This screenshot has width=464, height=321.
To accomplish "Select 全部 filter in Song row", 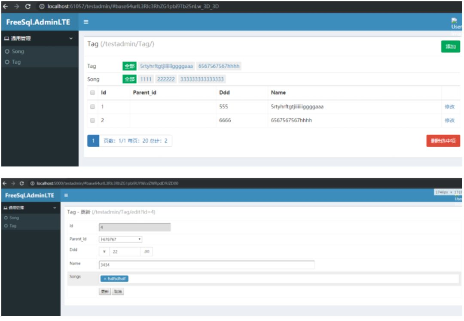I will (129, 79).
